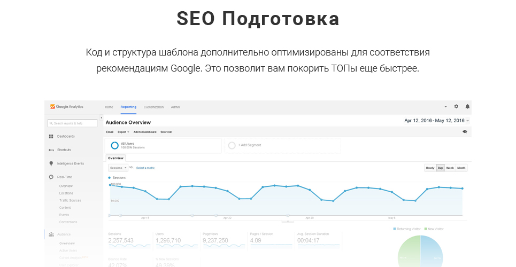Image resolution: width=516 pixels, height=267 pixels.
Task: Click Add to Dashboard
Action: [145, 132]
